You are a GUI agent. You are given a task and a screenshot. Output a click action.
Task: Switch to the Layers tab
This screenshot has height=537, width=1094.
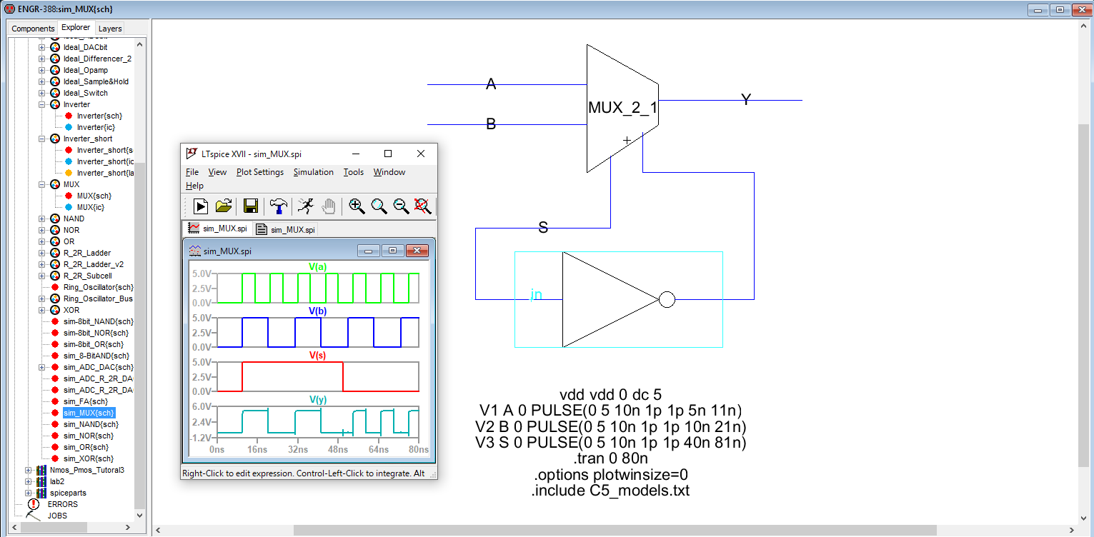pos(110,29)
